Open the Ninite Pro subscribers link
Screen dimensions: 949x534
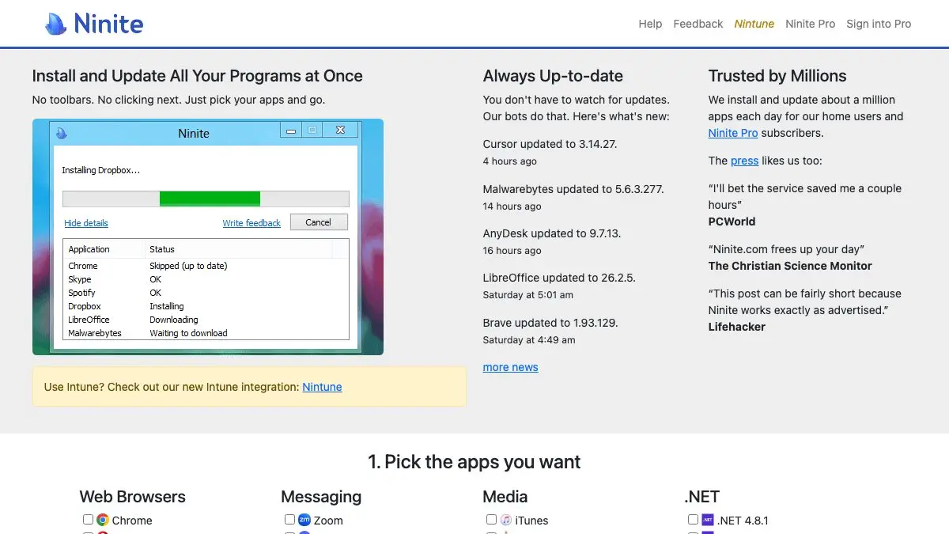733,133
